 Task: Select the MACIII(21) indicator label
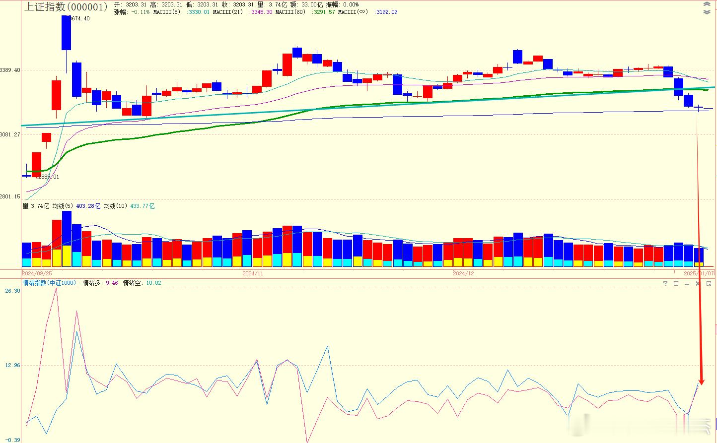click(x=228, y=12)
